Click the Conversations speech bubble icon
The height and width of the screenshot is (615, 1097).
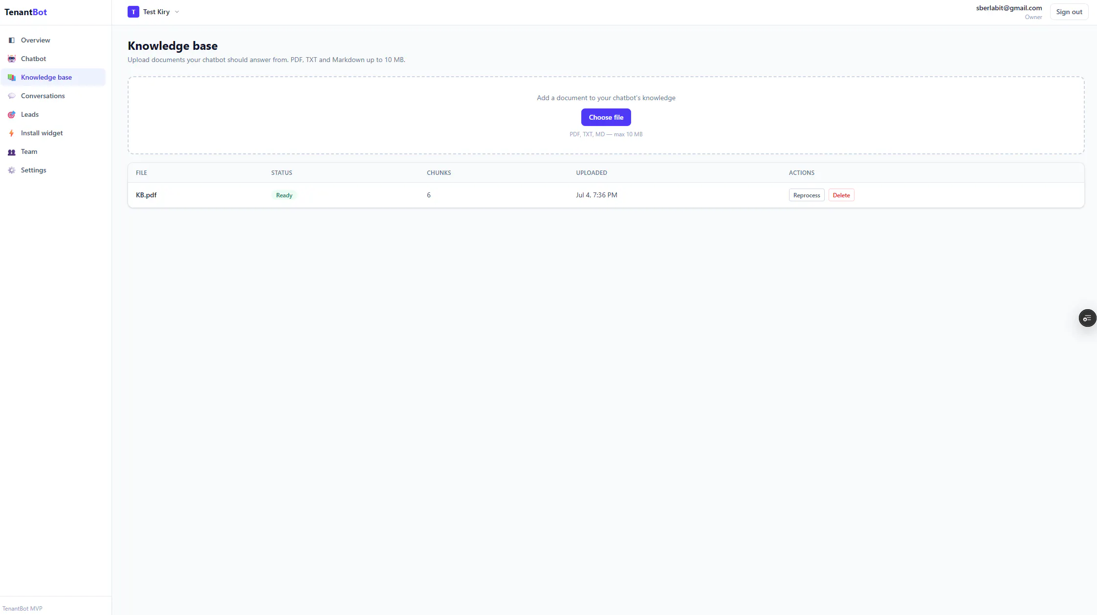12,96
